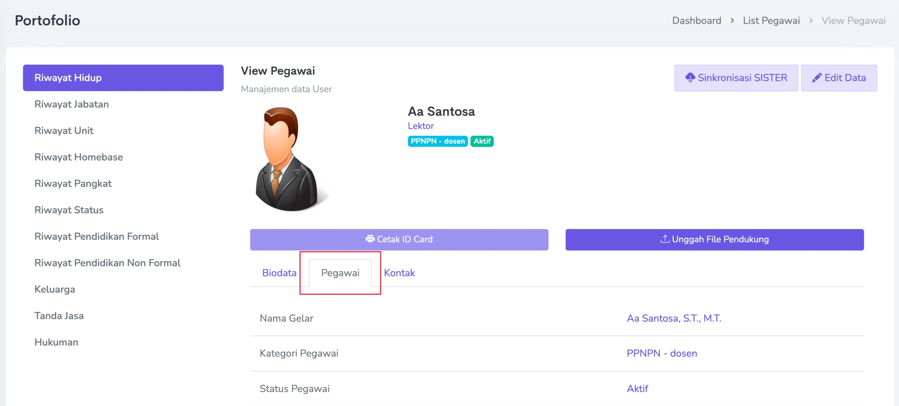Select Riwayat Pendidikan Formal item

[96, 236]
